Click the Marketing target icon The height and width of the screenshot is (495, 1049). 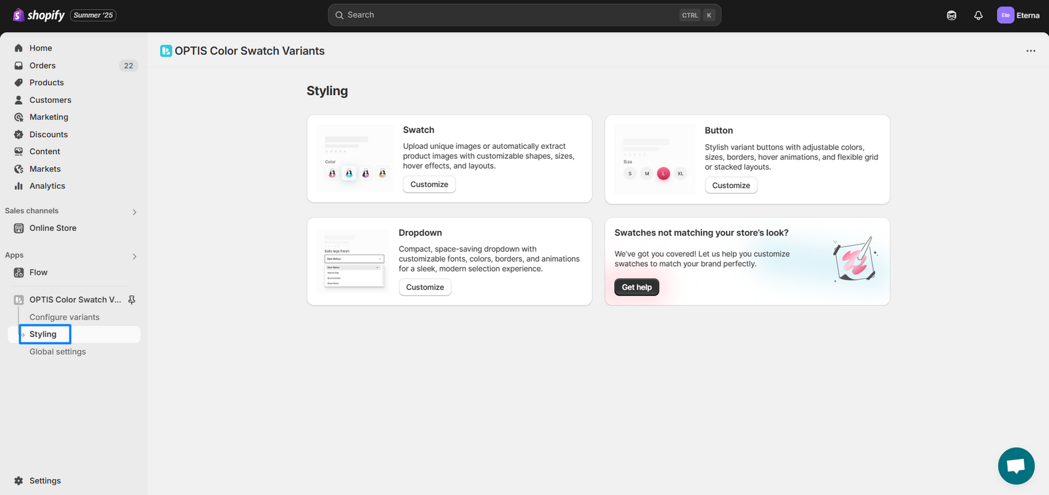point(18,117)
